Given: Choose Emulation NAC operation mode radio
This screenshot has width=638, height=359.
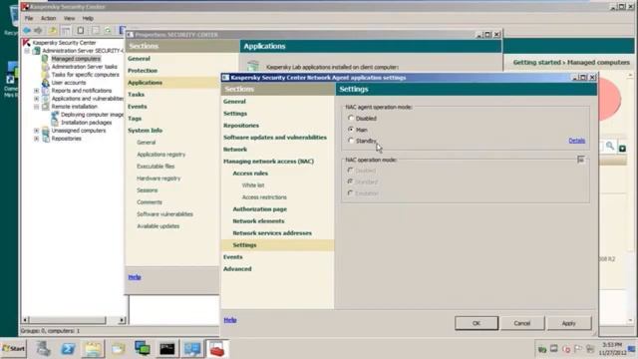Looking at the screenshot, I should click(x=350, y=192).
